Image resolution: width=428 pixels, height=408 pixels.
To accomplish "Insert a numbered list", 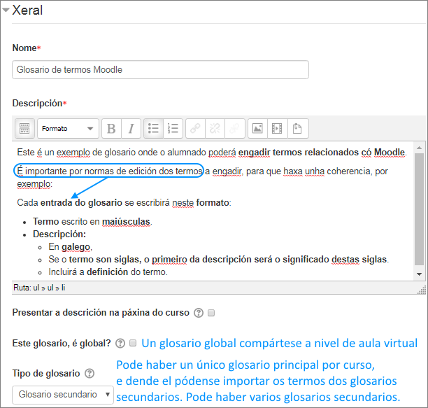I will pyautogui.click(x=173, y=128).
